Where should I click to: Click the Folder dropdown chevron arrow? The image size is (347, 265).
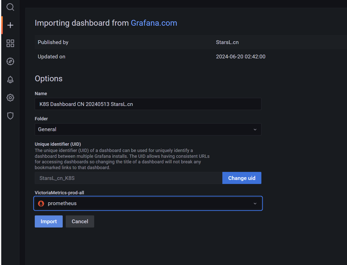pyautogui.click(x=255, y=129)
